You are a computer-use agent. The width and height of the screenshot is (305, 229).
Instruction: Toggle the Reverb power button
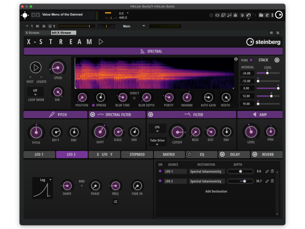(255, 154)
